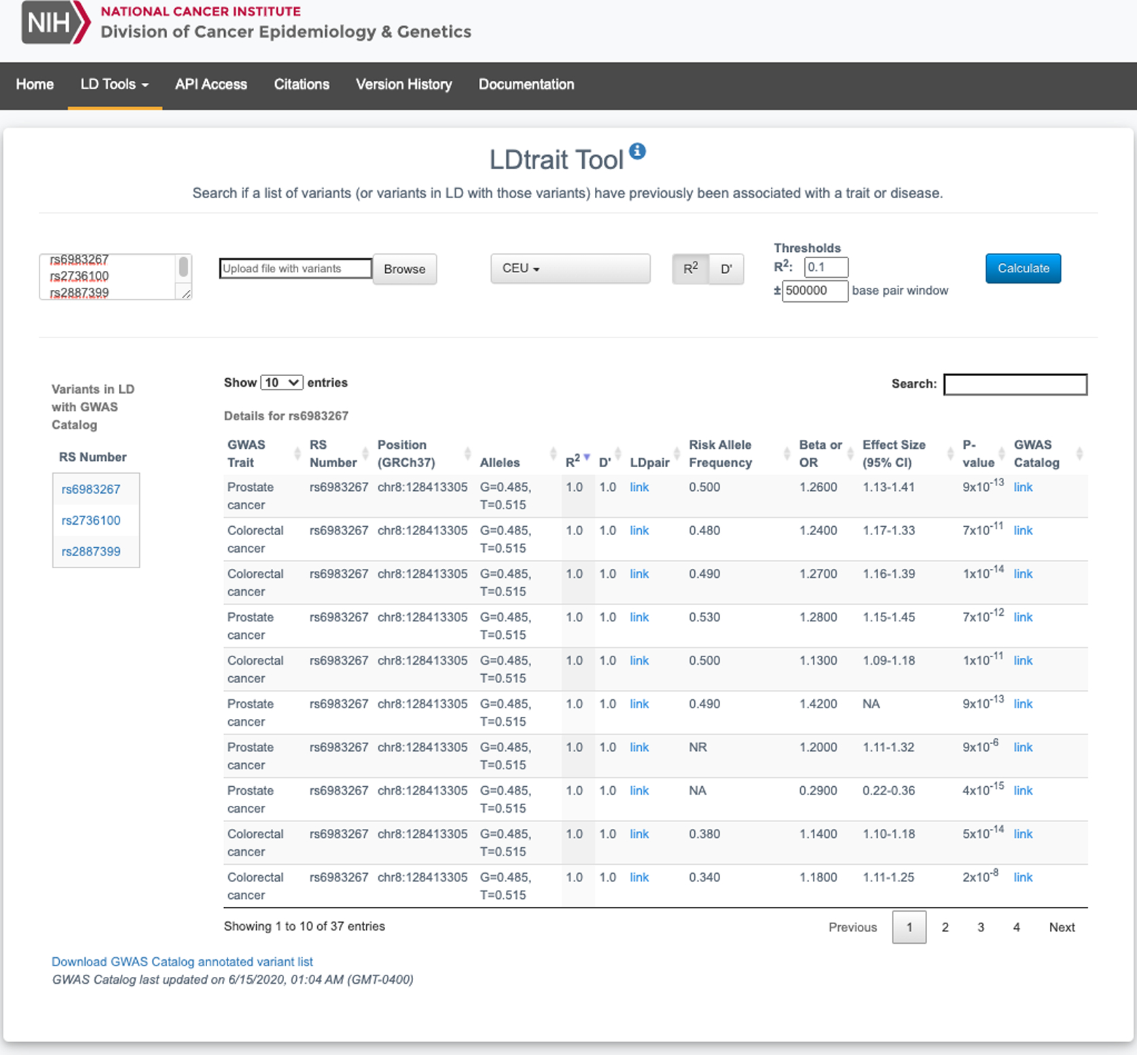Viewport: 1137px width, 1055px height.
Task: Switch to D' measure toggle
Action: [726, 269]
